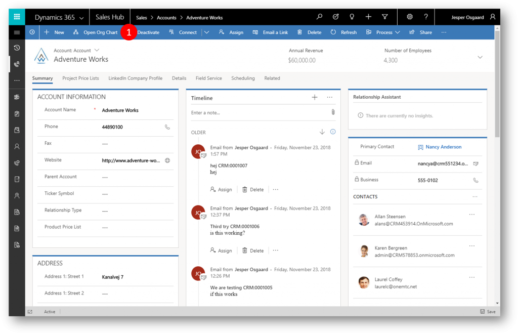This screenshot has height=334, width=518.
Task: Click the New button in command bar
Action: (x=54, y=32)
